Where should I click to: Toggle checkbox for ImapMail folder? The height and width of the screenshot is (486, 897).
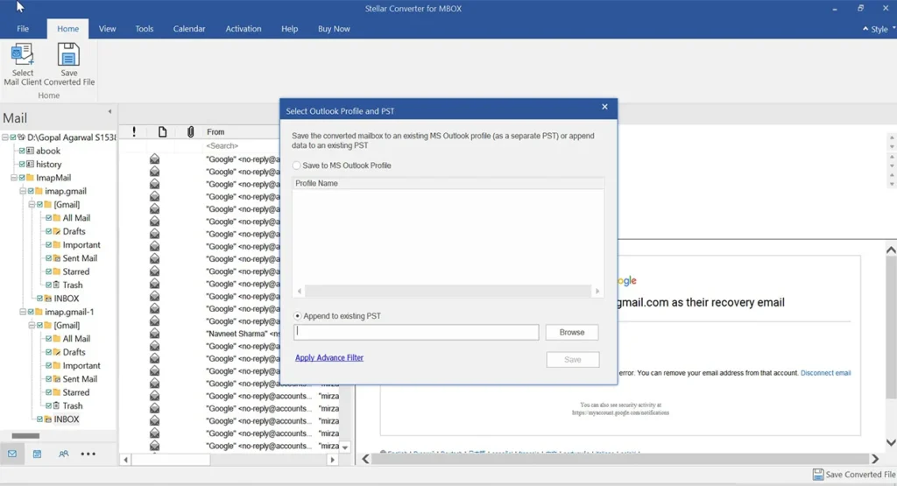point(22,178)
